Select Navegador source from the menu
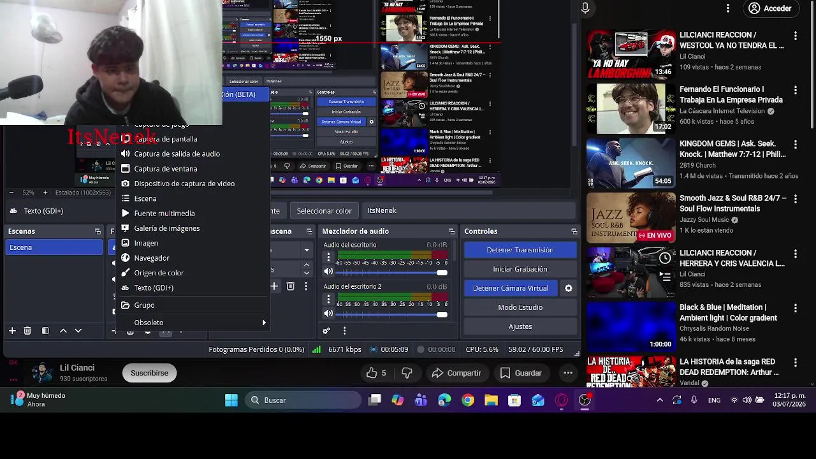This screenshot has width=816, height=459. [x=193, y=258]
